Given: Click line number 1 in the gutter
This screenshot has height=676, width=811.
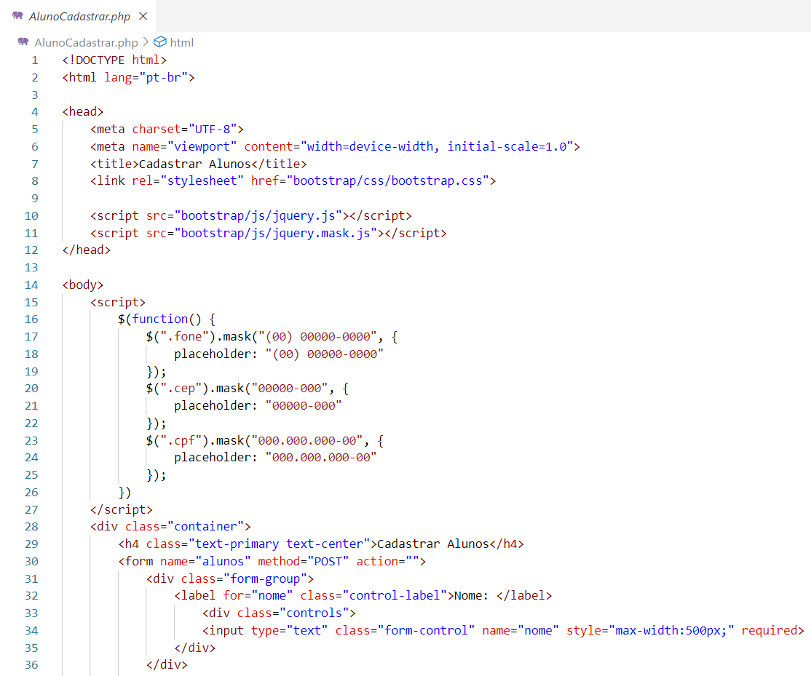Looking at the screenshot, I should tap(34, 60).
